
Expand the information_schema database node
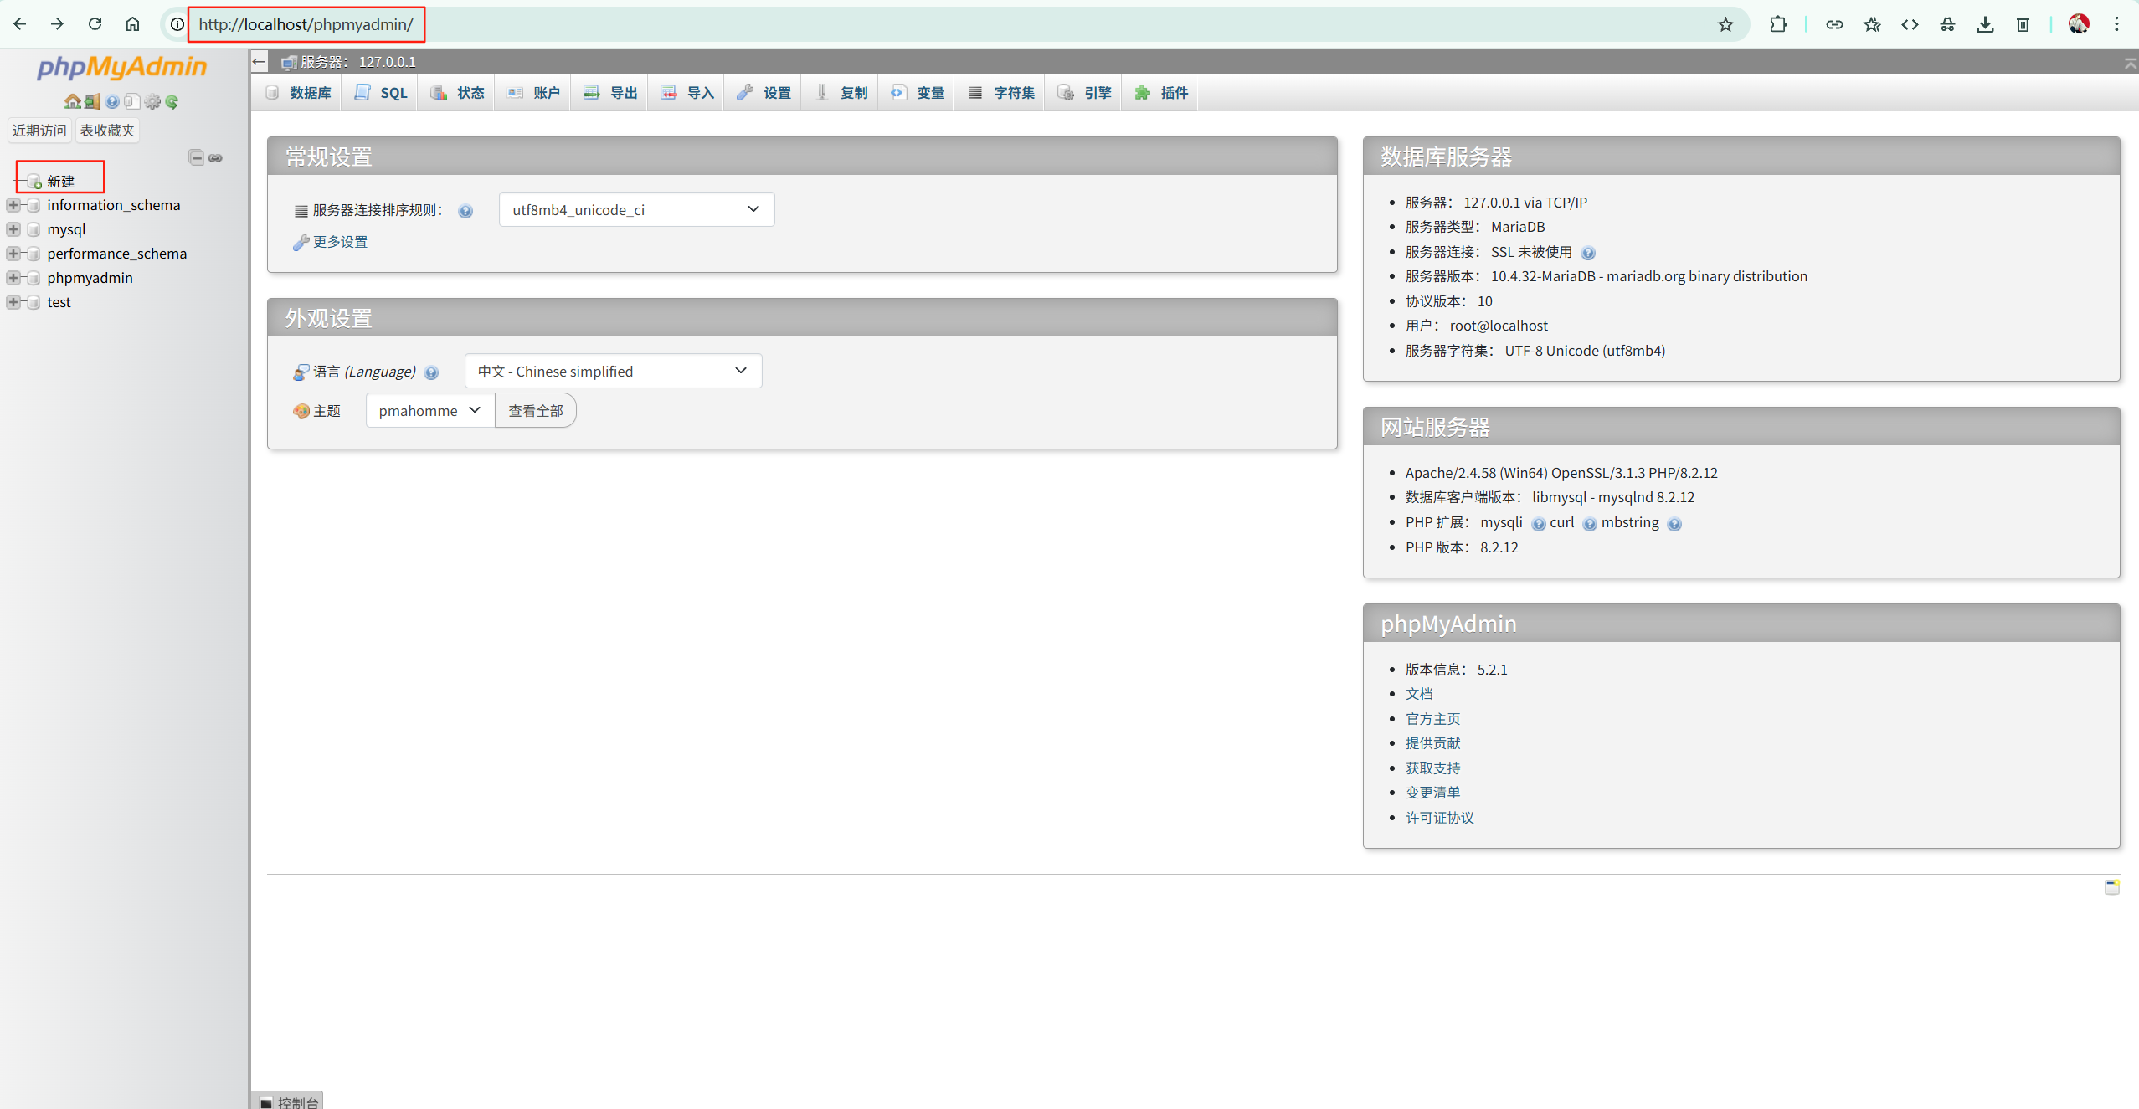click(13, 205)
